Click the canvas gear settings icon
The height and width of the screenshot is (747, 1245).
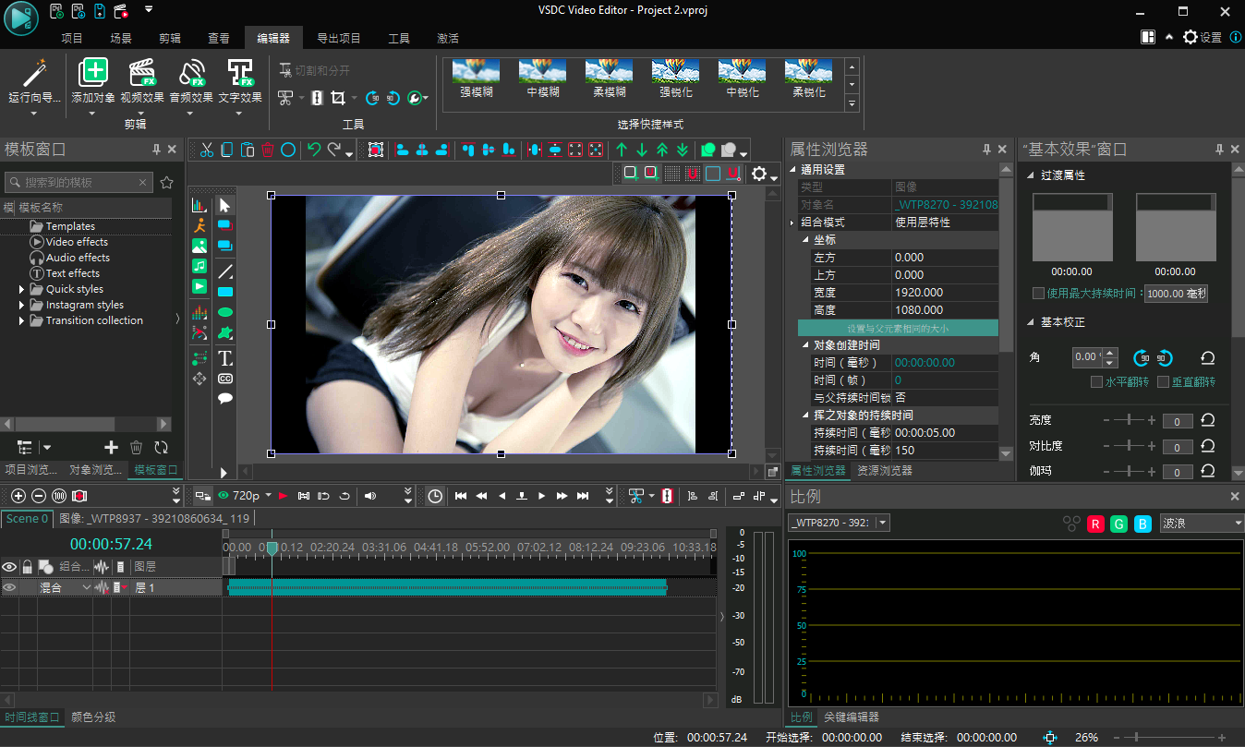[759, 174]
